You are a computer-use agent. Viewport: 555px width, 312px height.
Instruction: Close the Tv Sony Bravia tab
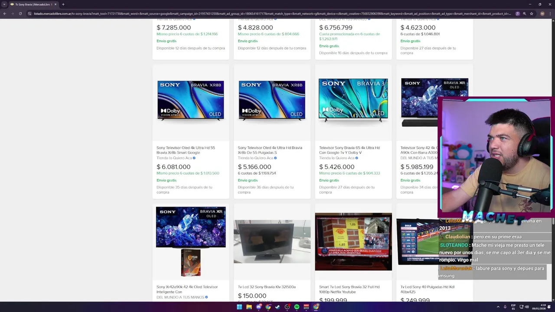pos(55,4)
